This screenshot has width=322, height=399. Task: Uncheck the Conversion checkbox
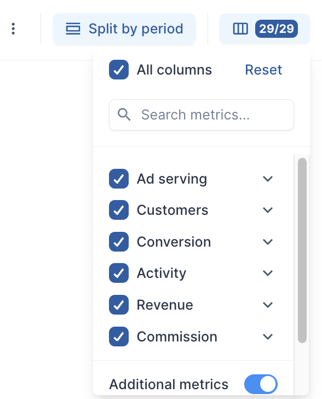point(119,242)
